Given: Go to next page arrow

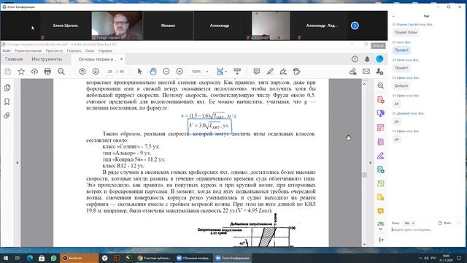Looking at the screenshot, I should tap(96, 72).
